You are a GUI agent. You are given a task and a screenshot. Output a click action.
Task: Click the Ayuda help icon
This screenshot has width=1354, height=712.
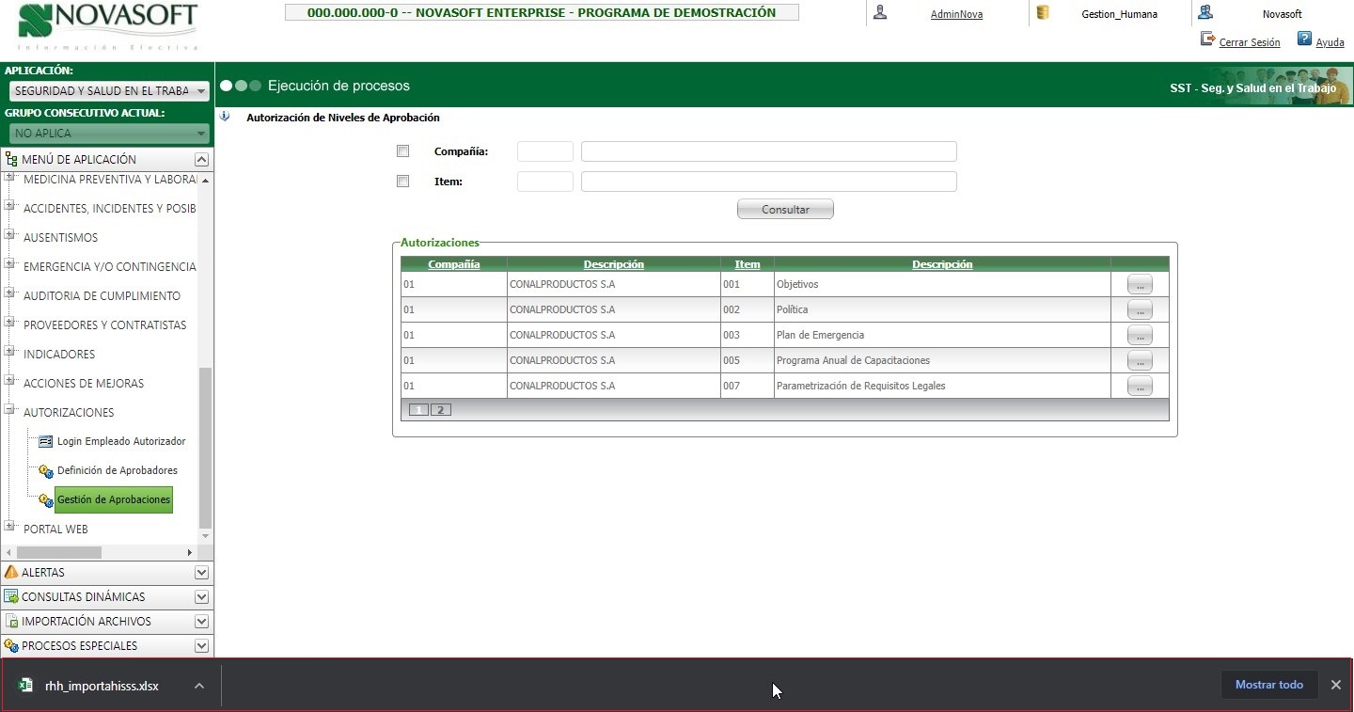(1304, 39)
